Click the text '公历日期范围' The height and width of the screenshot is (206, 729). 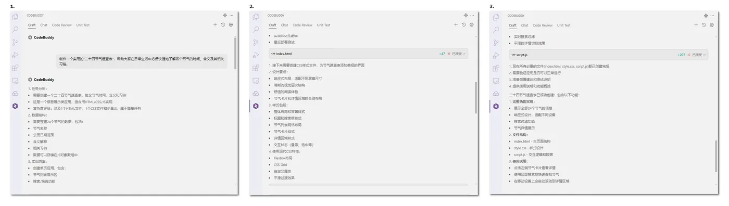tap(44, 135)
